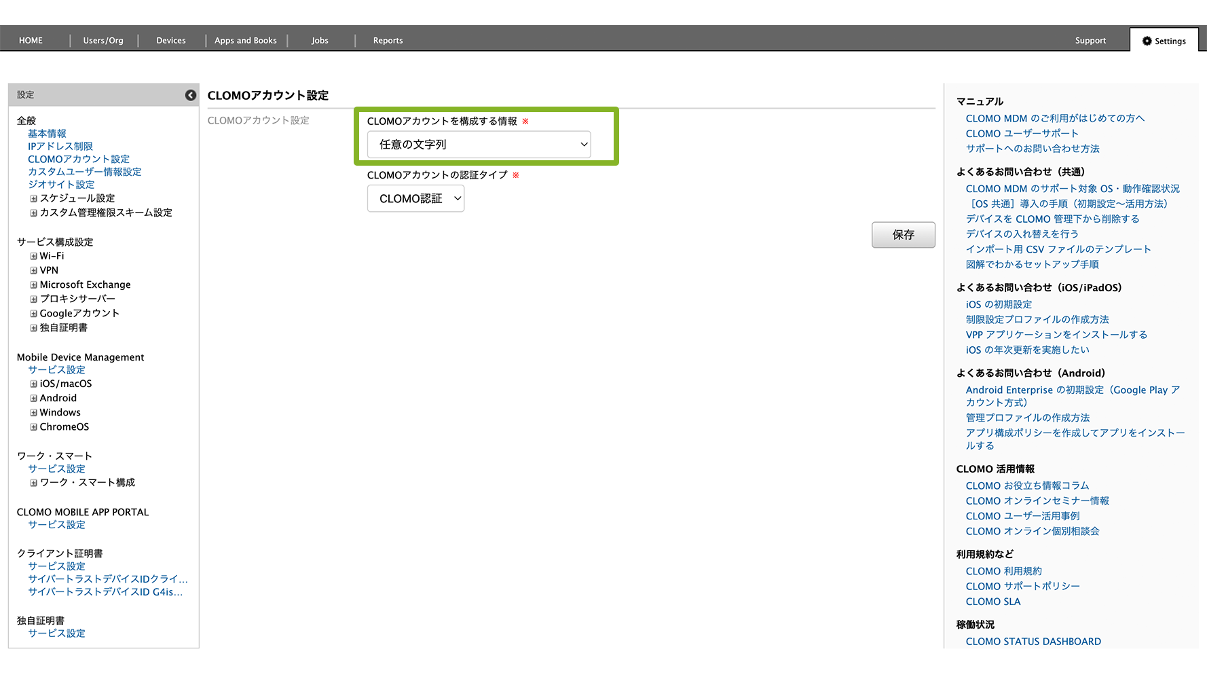Open the iOS の初期設定 help link
Image resolution: width=1207 pixels, height=679 pixels.
coord(999,305)
